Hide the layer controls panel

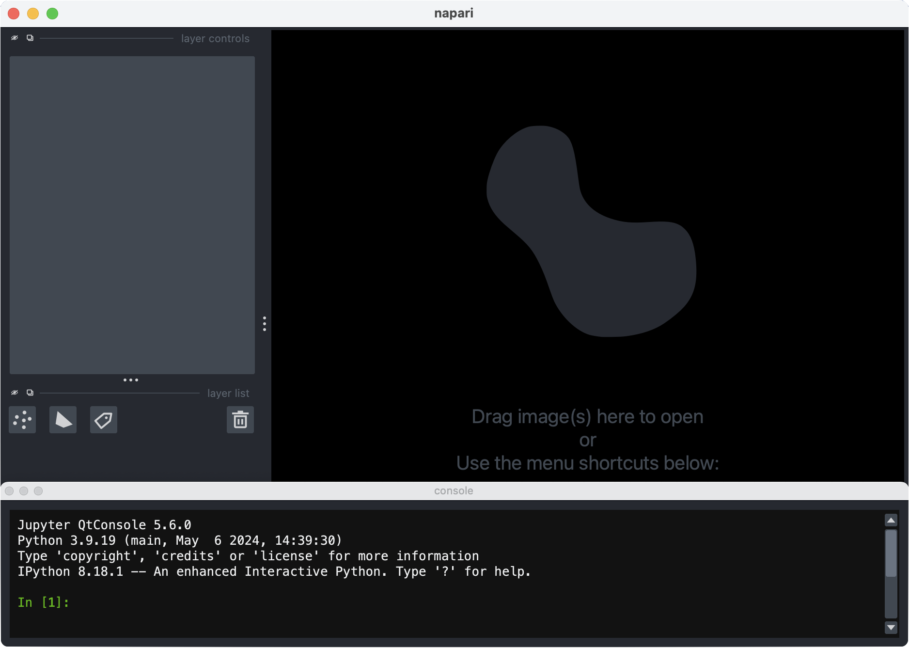coord(15,38)
